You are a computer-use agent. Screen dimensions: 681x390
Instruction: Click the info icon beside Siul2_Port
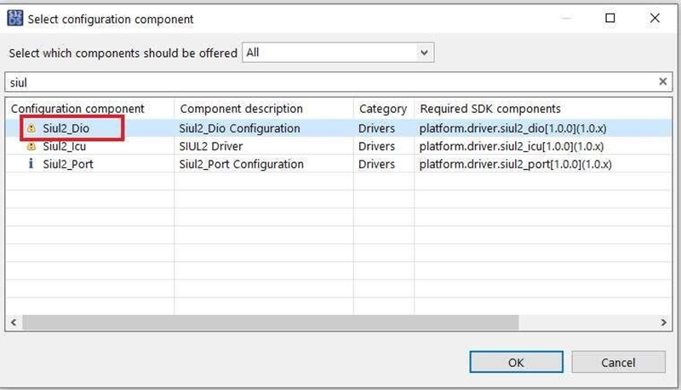pyautogui.click(x=31, y=164)
